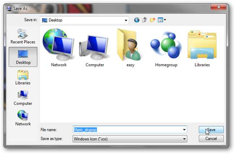Image resolution: width=235 pixels, height=154 pixels.
Task: Close the Save As dialog
Action: tap(218, 7)
